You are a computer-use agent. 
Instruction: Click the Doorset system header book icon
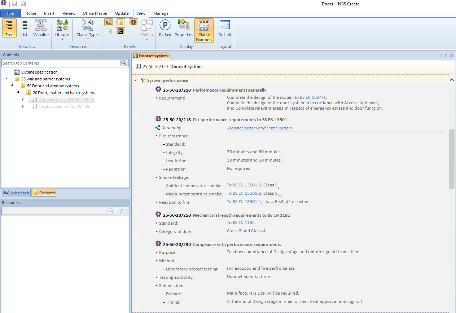(x=138, y=66)
